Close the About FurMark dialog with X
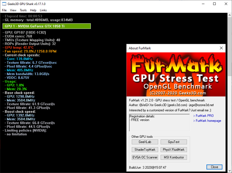 [221, 48]
